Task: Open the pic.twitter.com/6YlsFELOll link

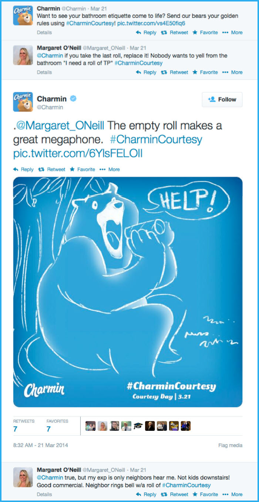Action: (78, 153)
